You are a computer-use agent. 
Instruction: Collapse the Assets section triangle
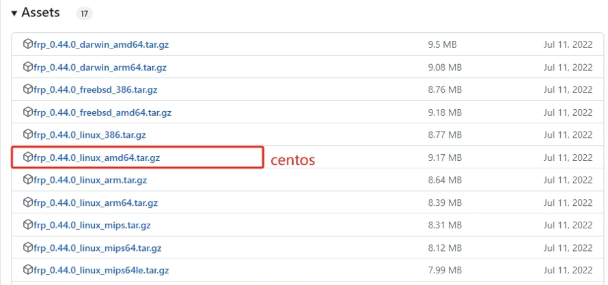coord(14,13)
